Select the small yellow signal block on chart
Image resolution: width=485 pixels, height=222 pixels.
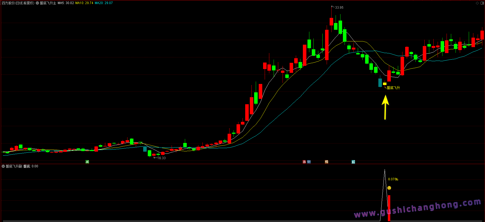(385, 84)
